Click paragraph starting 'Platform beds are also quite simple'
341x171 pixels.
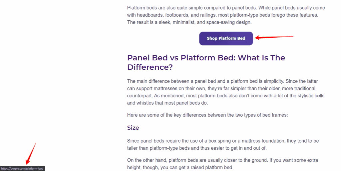click(x=226, y=15)
